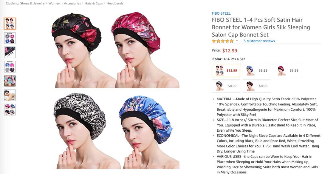Choose the 4 Pcs set option at $12.99
This screenshot has width=322, height=174.
(226, 70)
